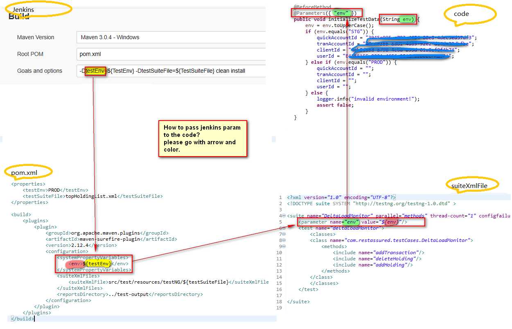Collapse the test element at line 6
512x329 pixels.
284,228
